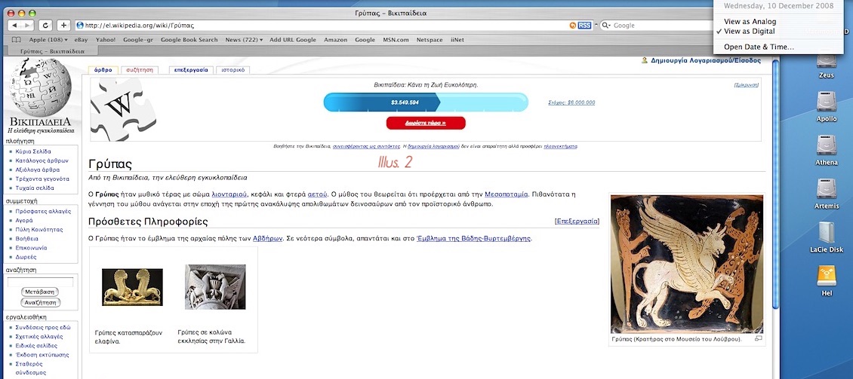Open the church column griffins thumbnail
Screen dimensions: 853x379
[215, 286]
